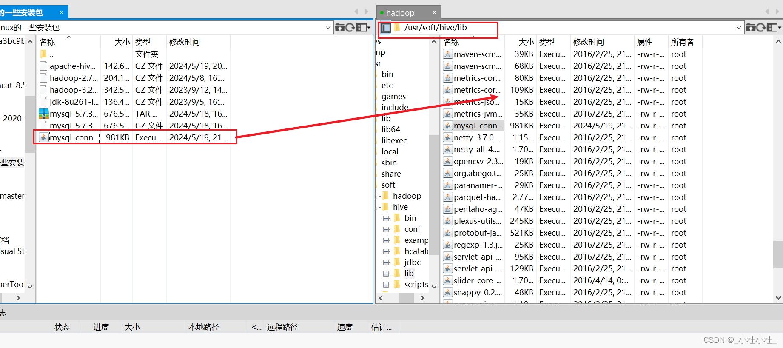Refresh the local file pane
Image resolution: width=783 pixels, height=348 pixels.
[x=350, y=28]
